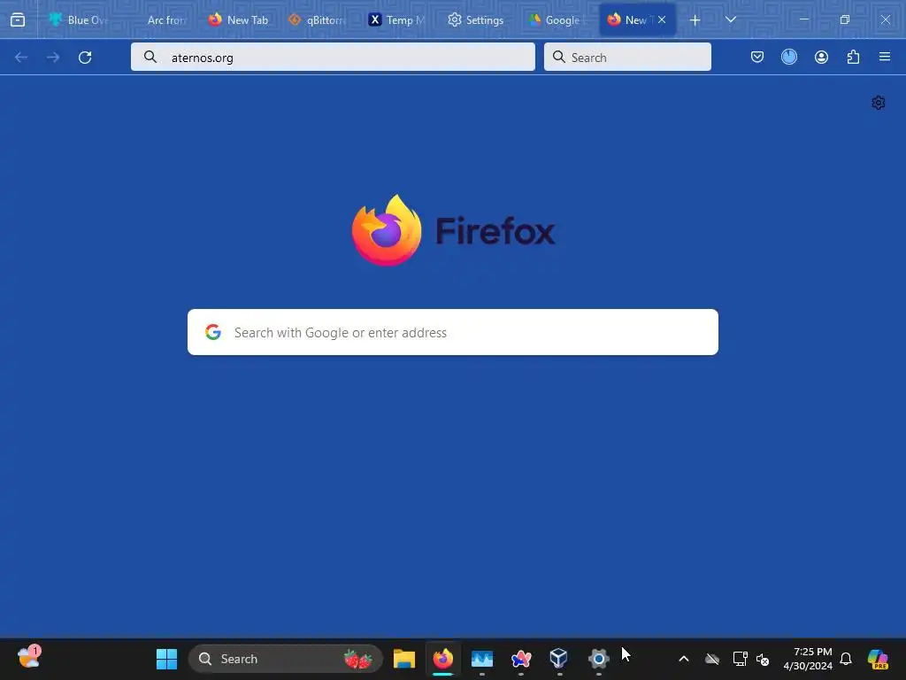Switch to the first New Tab tab
The image size is (906, 680).
[x=238, y=19]
